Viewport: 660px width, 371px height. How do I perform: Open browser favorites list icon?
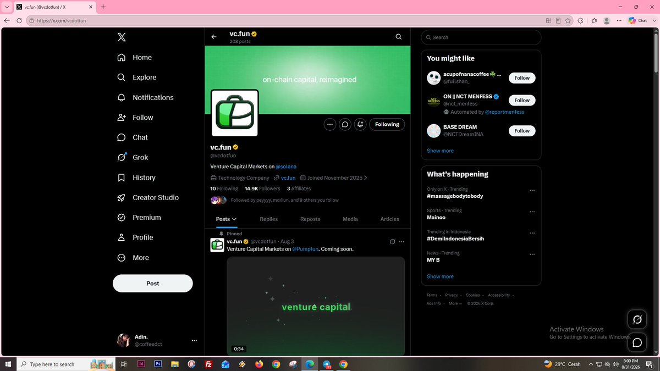click(595, 20)
